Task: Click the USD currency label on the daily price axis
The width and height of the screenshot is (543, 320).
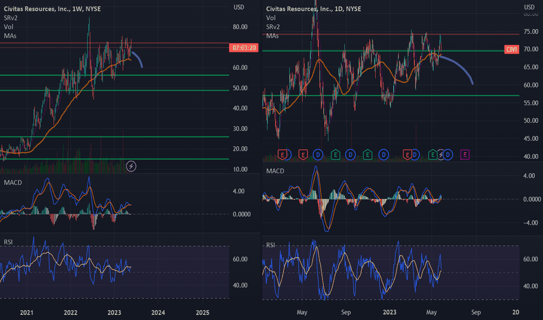Action: 529,7
